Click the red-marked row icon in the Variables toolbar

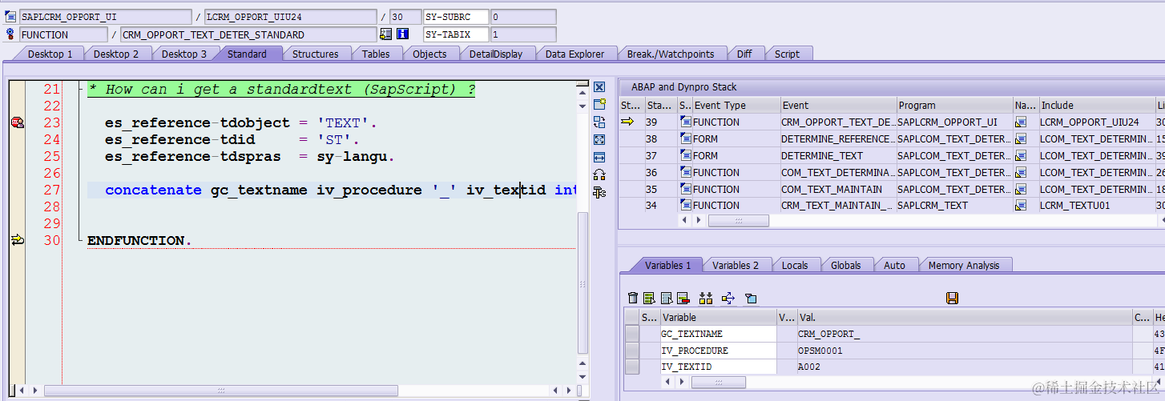(683, 298)
